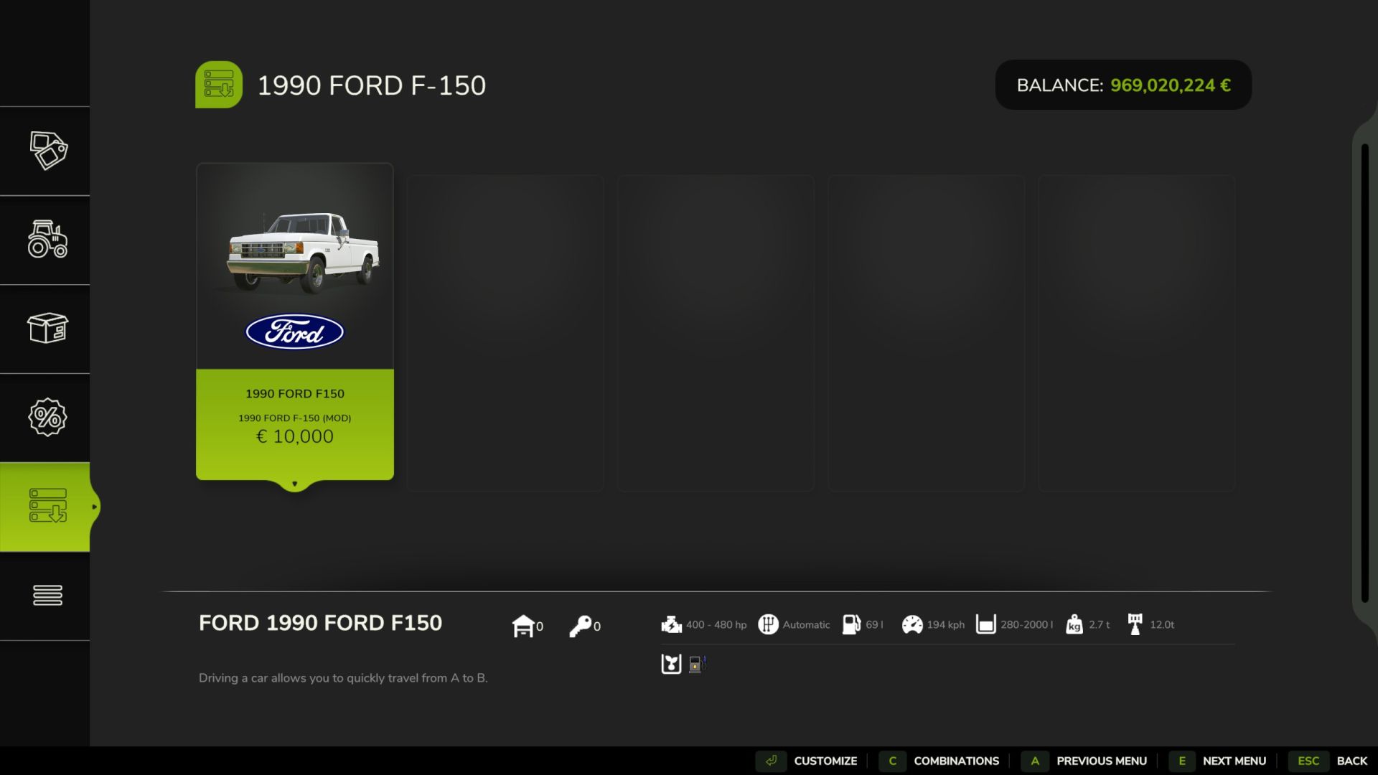Select the 1990 Ford F150 vehicle card
The width and height of the screenshot is (1378, 775).
click(294, 321)
